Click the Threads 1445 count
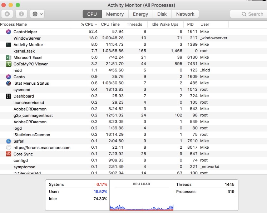The height and width of the screenshot is (213, 267). [x=229, y=184]
